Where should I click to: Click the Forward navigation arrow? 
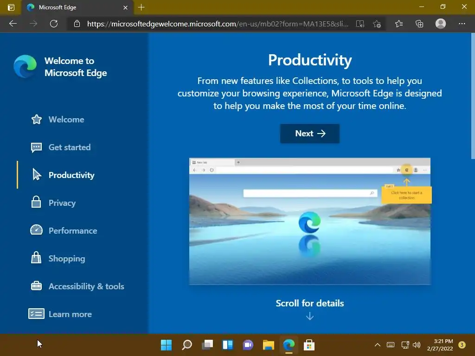[33, 24]
